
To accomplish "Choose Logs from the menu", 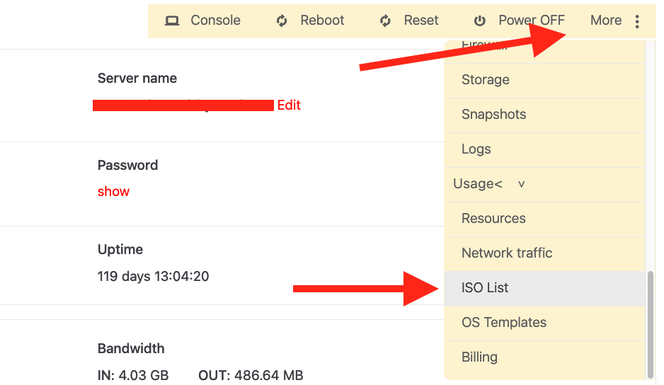I will pyautogui.click(x=476, y=149).
